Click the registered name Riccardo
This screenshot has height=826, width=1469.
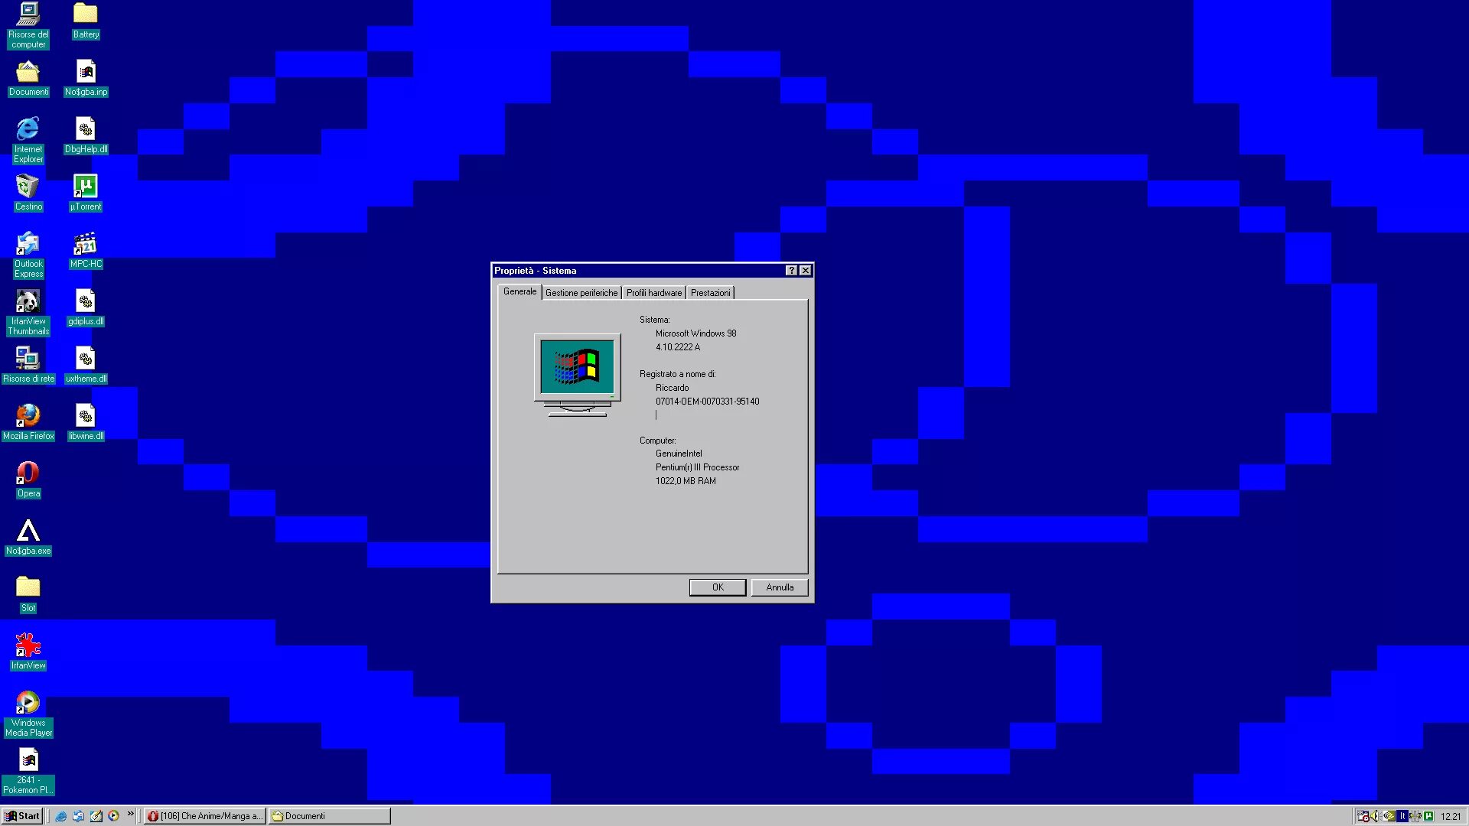tap(673, 388)
